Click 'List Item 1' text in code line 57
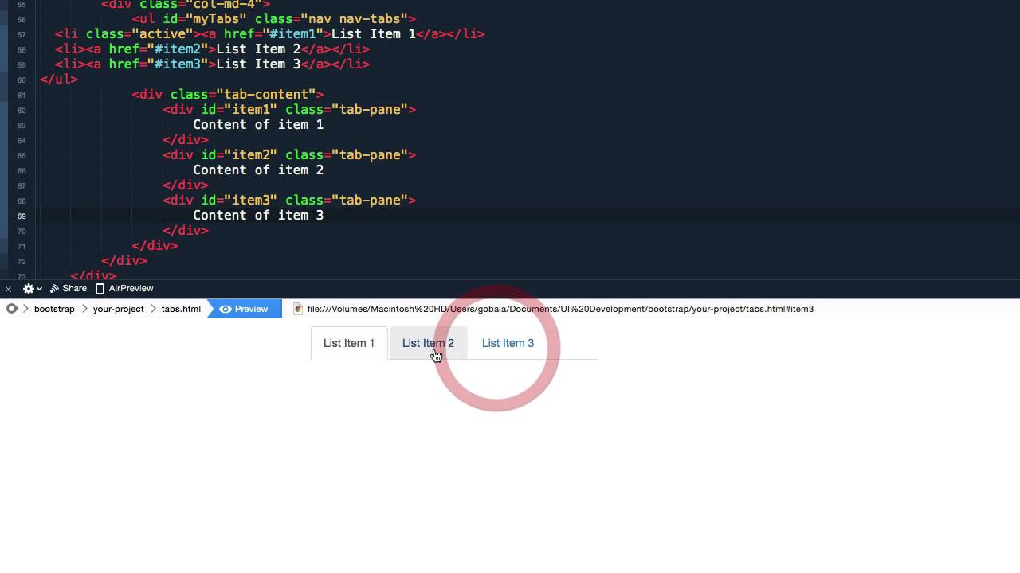Screen dimensions: 1020x573 tap(373, 33)
